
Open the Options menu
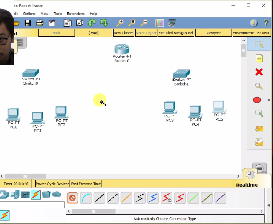click(29, 14)
